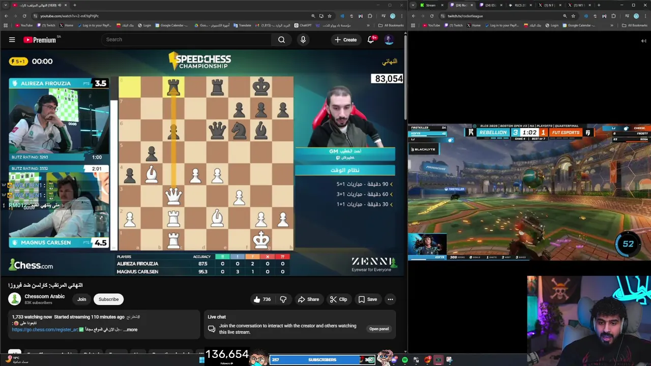The image size is (651, 366).
Task: Open the ChatGPT bookmark
Action: (x=303, y=25)
